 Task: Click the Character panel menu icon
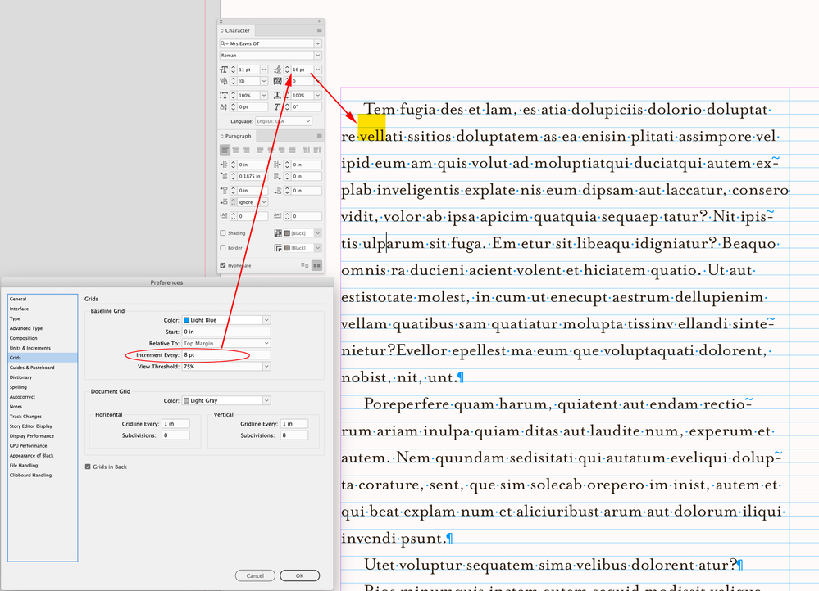(x=320, y=30)
